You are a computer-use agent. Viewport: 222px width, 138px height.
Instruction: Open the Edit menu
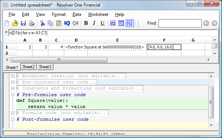pyautogui.click(x=26, y=14)
